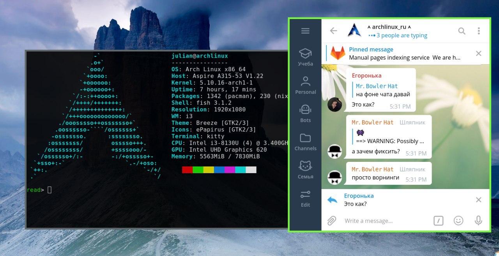Click the GitLab fox icon in pinned bar
Screen dimensions: 499x256
point(338,53)
